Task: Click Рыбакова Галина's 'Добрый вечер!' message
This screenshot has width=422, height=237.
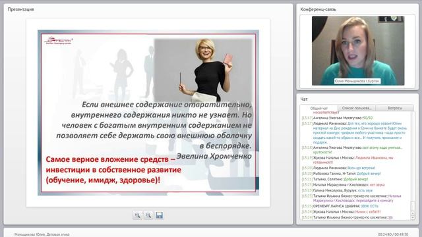Action: click(x=369, y=174)
